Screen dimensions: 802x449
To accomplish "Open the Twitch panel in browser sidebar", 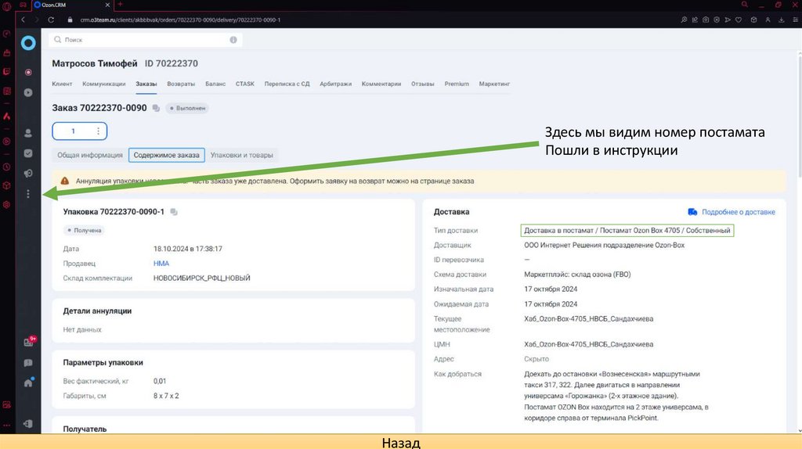I will (6, 72).
